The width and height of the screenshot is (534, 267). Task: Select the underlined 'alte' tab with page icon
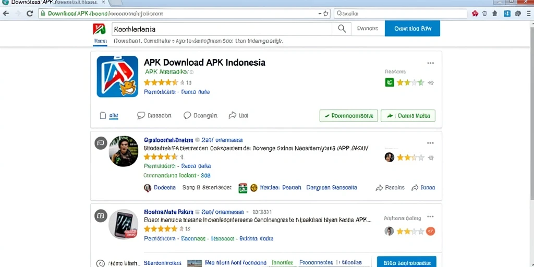(109, 116)
